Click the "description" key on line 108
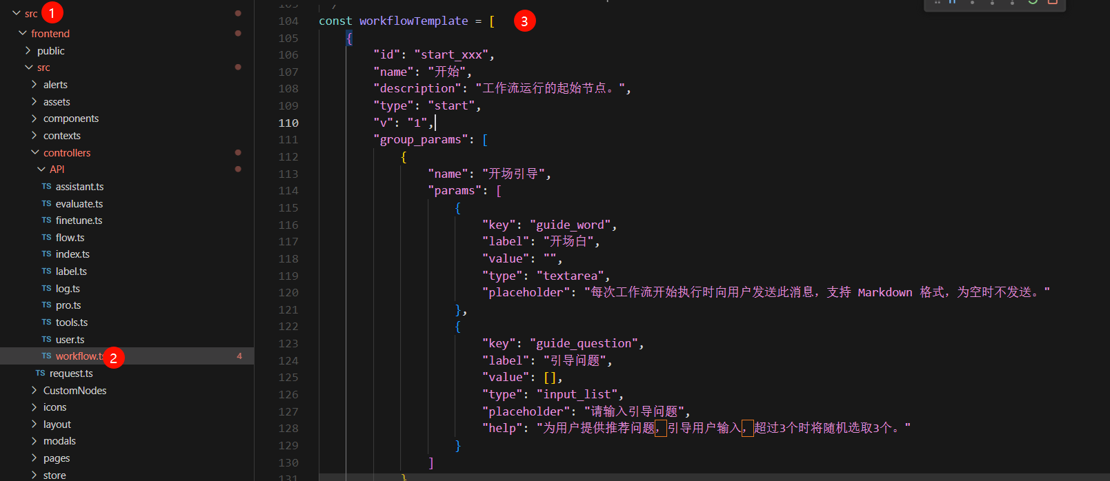 pos(418,88)
